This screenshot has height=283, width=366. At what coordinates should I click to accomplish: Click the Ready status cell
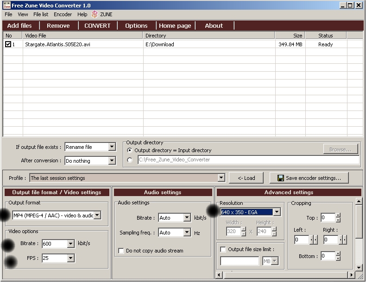[x=325, y=44]
